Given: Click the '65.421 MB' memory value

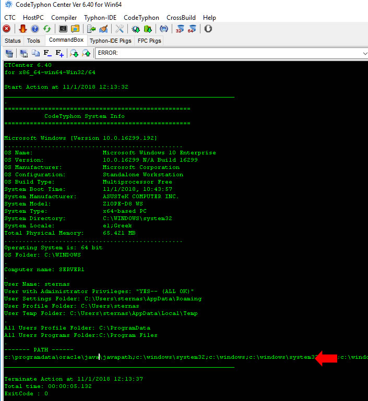Looking at the screenshot, I should pos(119,233).
